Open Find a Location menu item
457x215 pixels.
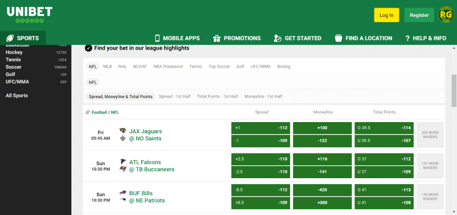(x=363, y=38)
